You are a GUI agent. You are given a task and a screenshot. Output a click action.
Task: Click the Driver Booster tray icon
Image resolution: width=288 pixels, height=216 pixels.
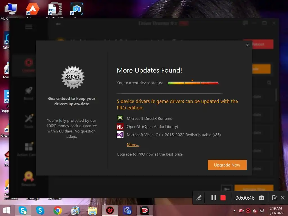248,211
